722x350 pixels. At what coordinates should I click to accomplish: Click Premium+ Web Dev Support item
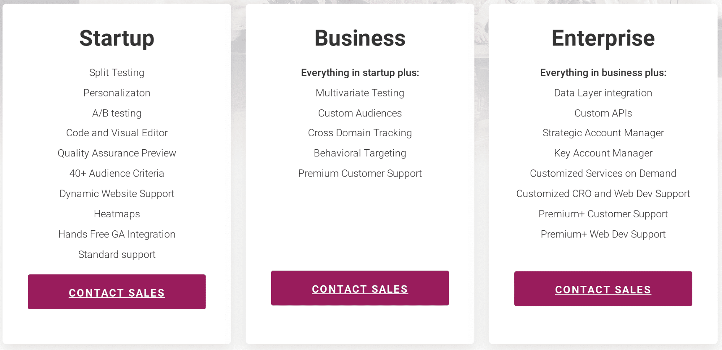click(x=603, y=234)
